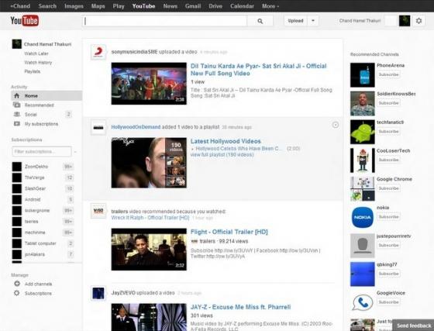Screen dimensions: 434x331
Task: Click the Hollywood playlist thumbnail
Action: [x=149, y=163]
